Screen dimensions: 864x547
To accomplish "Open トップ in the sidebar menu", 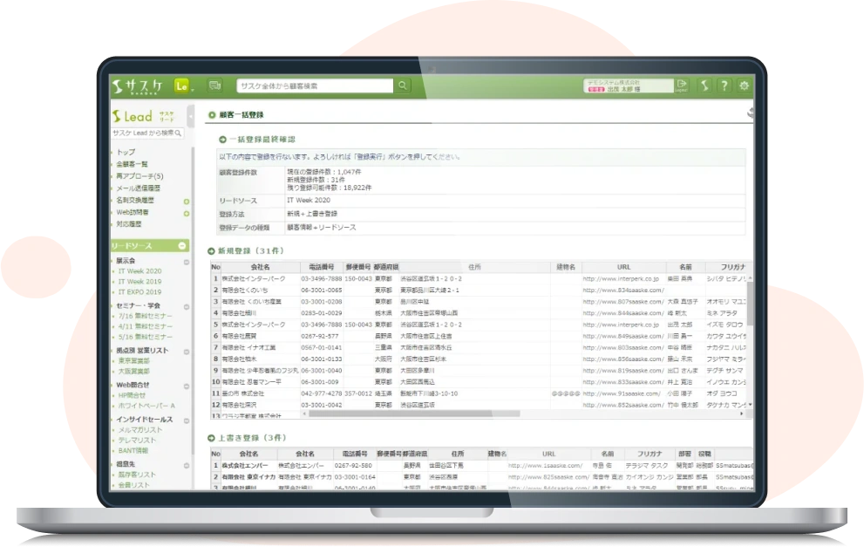I will coord(126,153).
